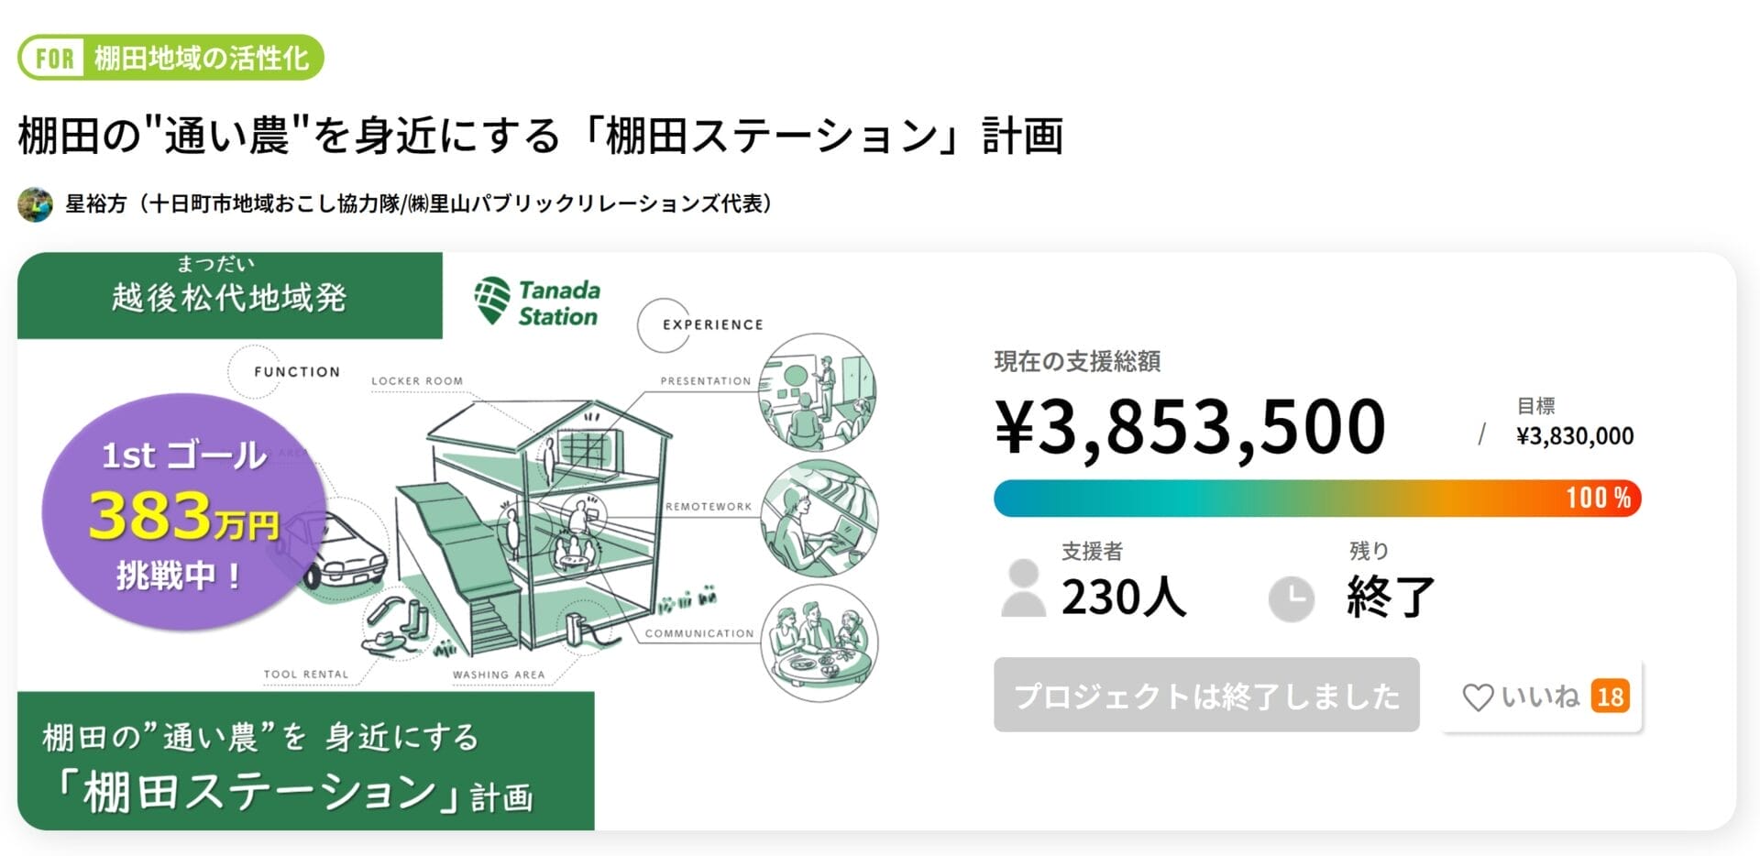Click the Tanada Station logo mark
1760x856 pixels.
point(492,301)
